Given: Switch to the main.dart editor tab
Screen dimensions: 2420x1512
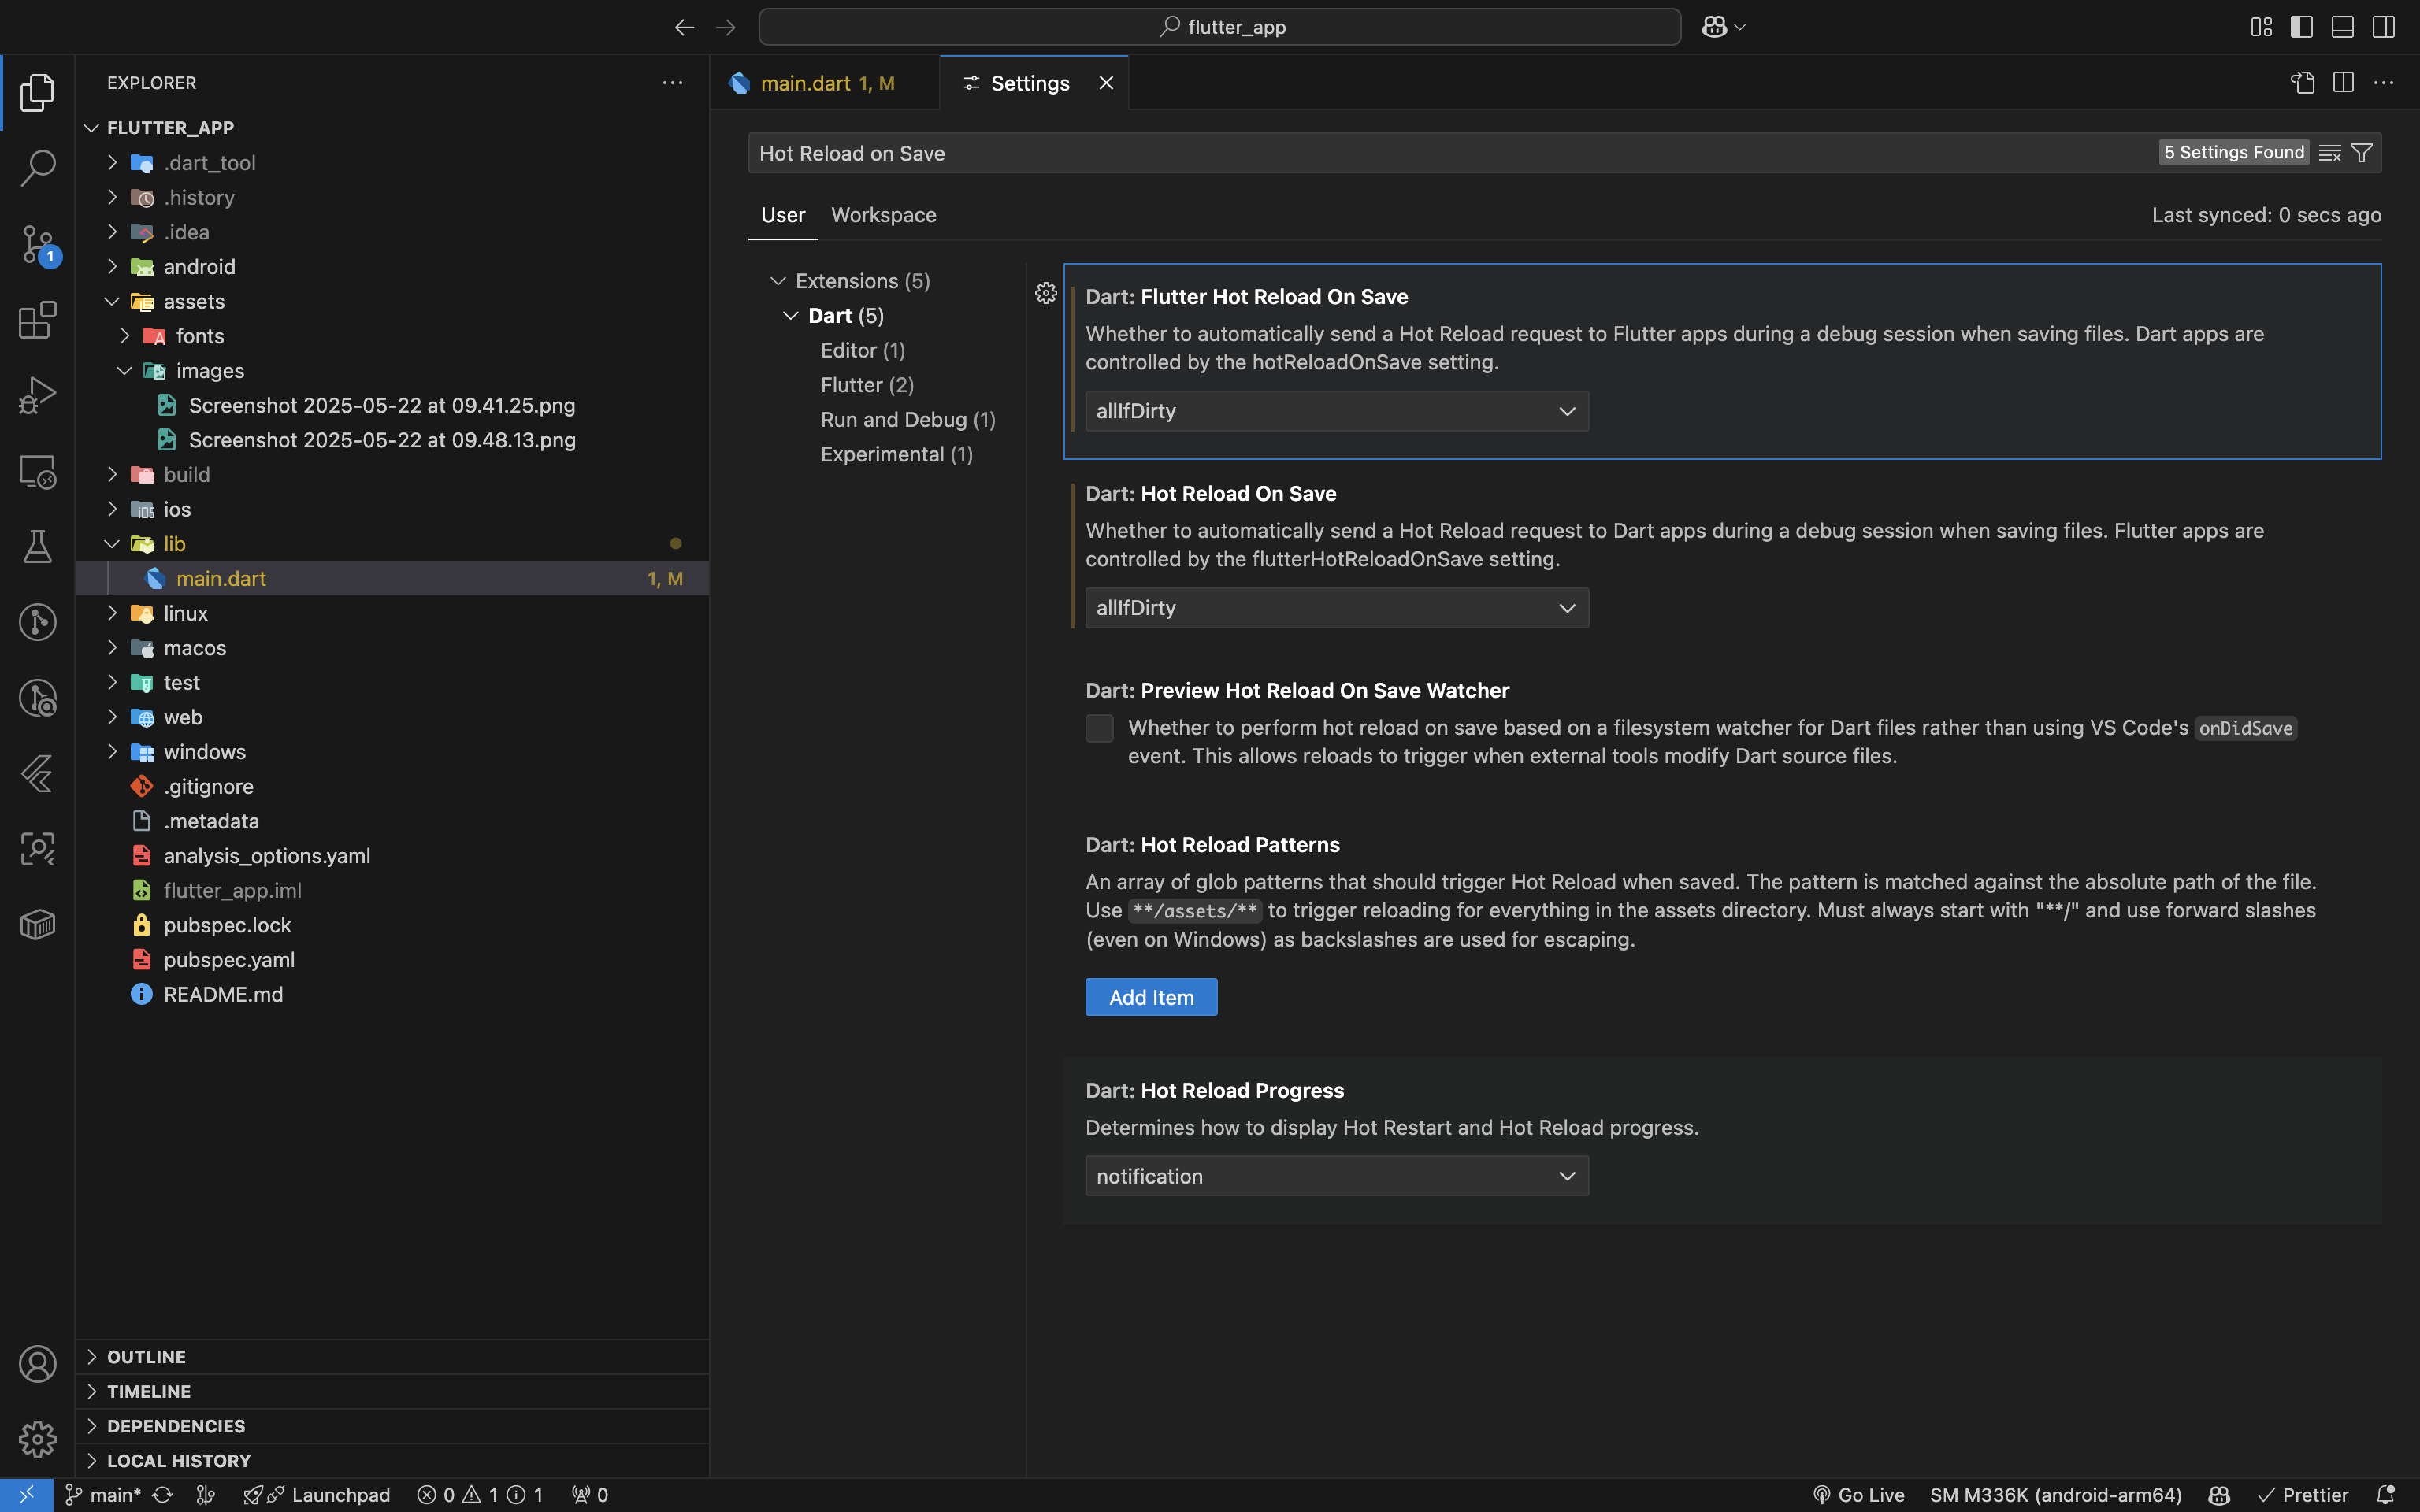Looking at the screenshot, I should pyautogui.click(x=825, y=83).
